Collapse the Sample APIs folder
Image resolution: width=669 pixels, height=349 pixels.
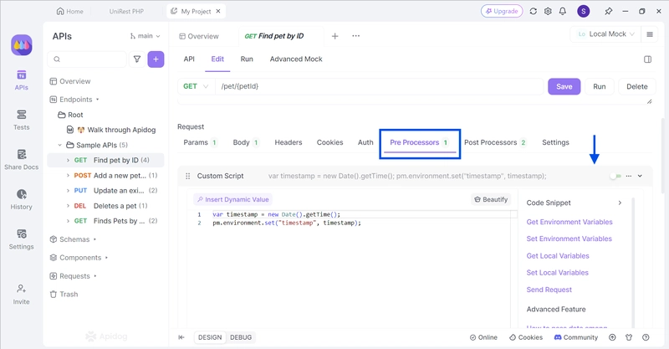click(x=59, y=146)
